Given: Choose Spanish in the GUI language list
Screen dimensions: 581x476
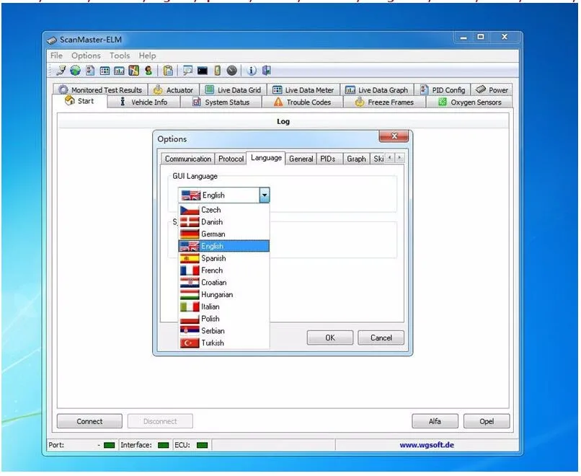Looking at the screenshot, I should click(x=213, y=257).
